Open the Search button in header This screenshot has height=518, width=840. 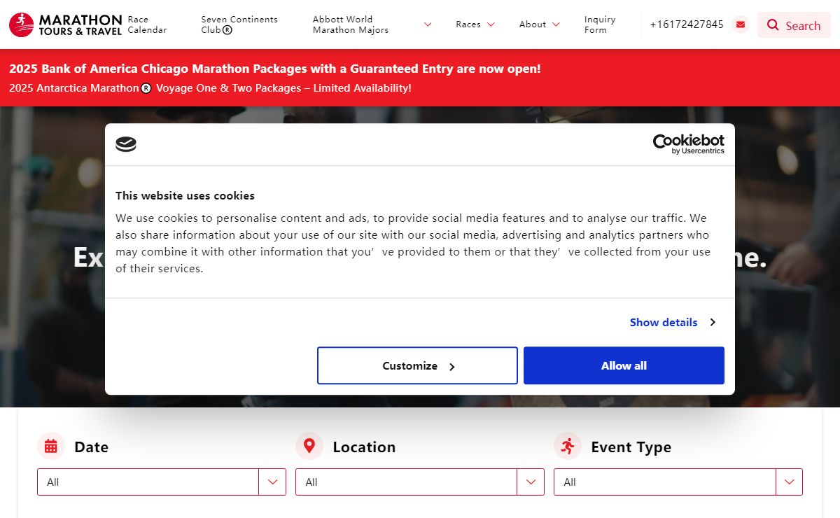point(794,25)
